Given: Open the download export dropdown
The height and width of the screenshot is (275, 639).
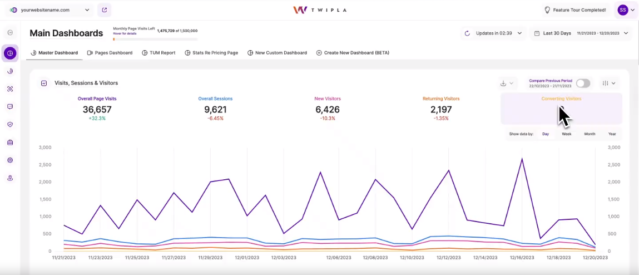Looking at the screenshot, I should [506, 84].
